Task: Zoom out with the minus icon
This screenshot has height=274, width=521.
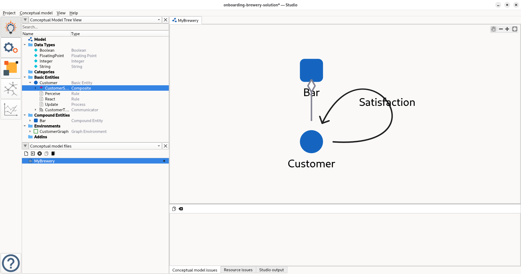Action: point(501,29)
